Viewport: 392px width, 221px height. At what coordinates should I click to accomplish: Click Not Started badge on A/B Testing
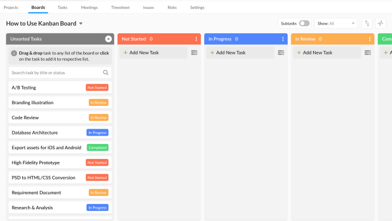pos(97,88)
